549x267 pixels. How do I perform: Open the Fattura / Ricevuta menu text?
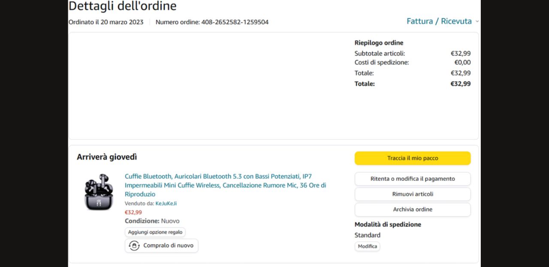click(x=439, y=21)
